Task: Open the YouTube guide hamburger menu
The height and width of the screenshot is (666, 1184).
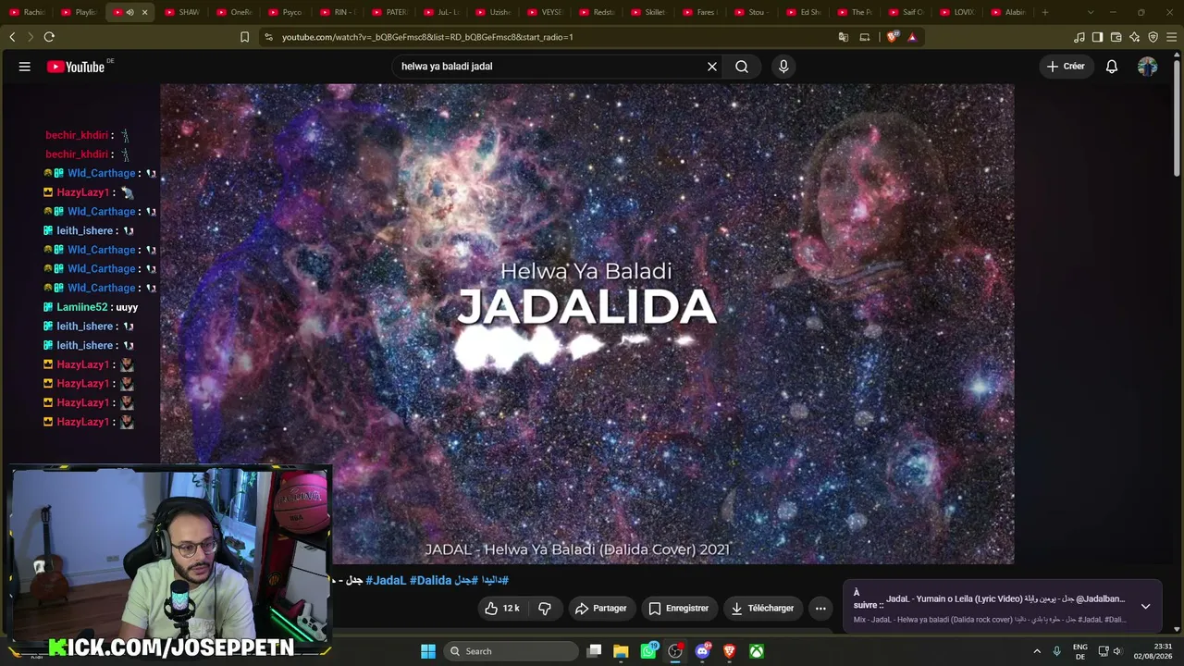Action: (x=25, y=67)
